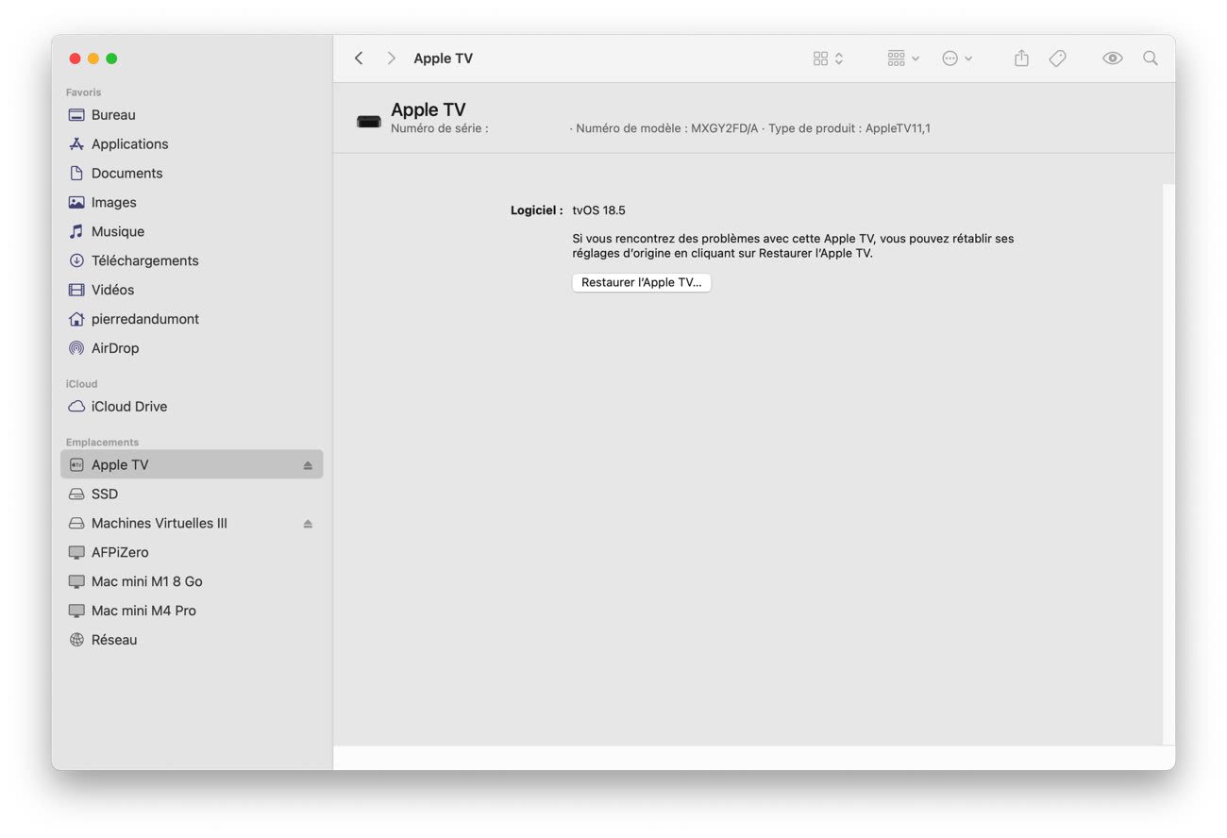Select the Documents file icon
Viewport: 1227px width, 838px height.
pyautogui.click(x=76, y=174)
